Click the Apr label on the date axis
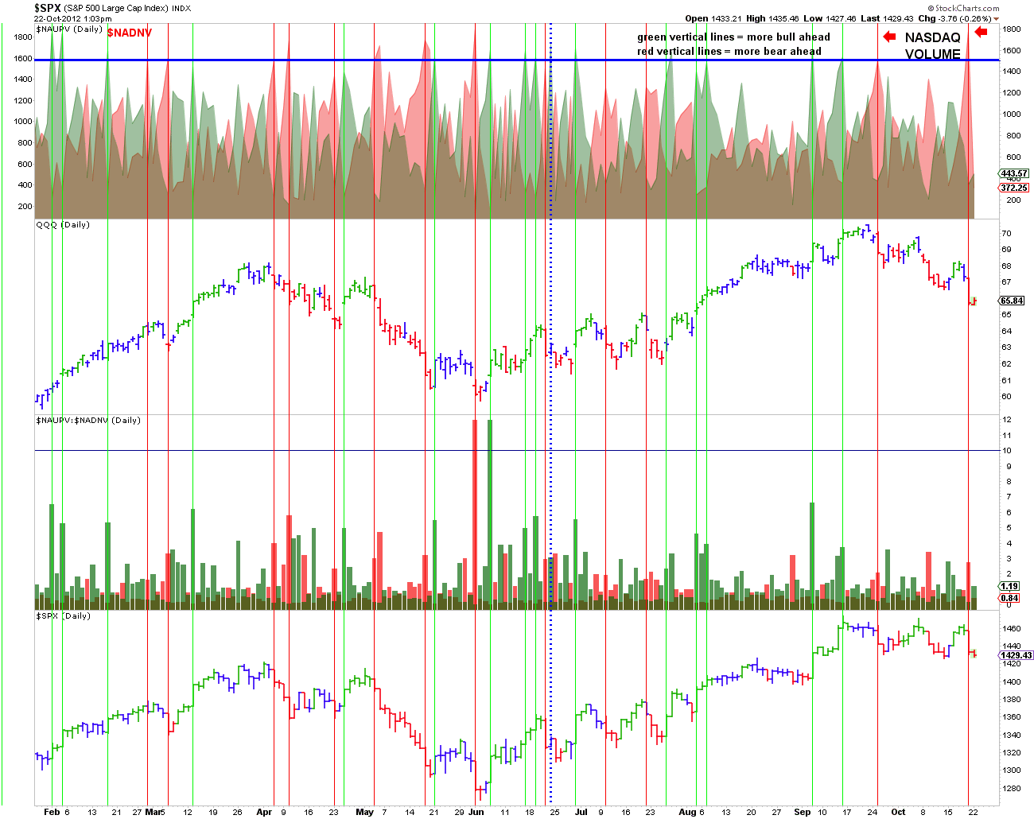The width and height of the screenshot is (1034, 819). click(x=264, y=812)
